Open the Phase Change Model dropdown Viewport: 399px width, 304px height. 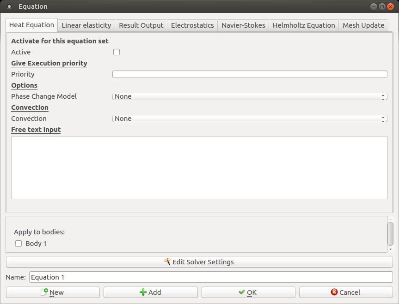(x=250, y=96)
